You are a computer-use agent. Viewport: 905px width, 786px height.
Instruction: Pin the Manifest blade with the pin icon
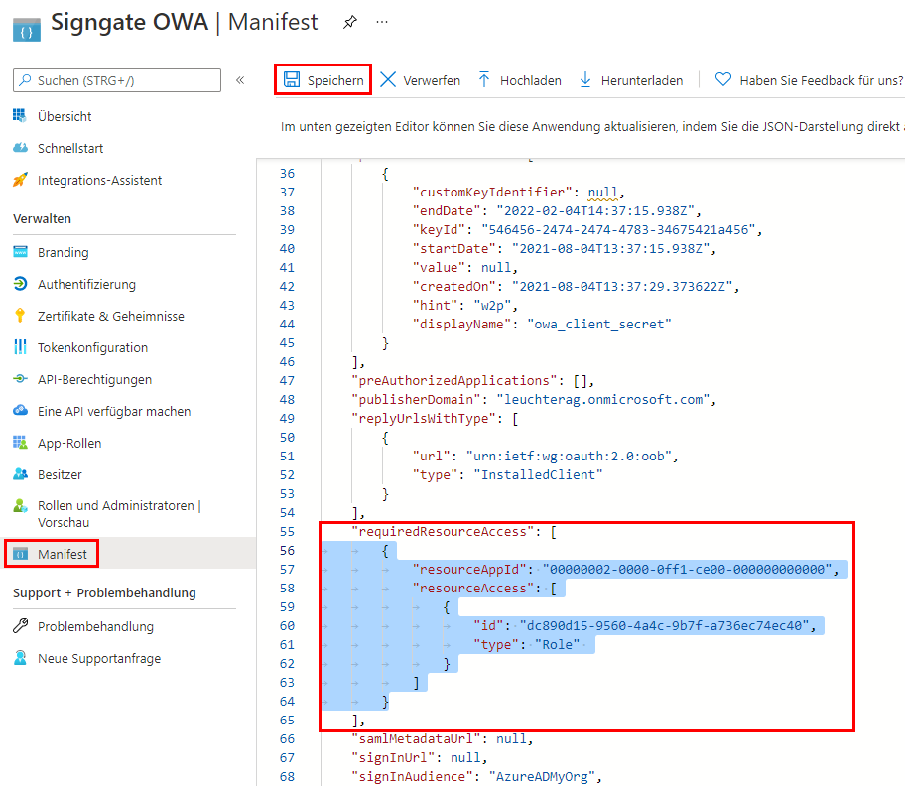(349, 23)
